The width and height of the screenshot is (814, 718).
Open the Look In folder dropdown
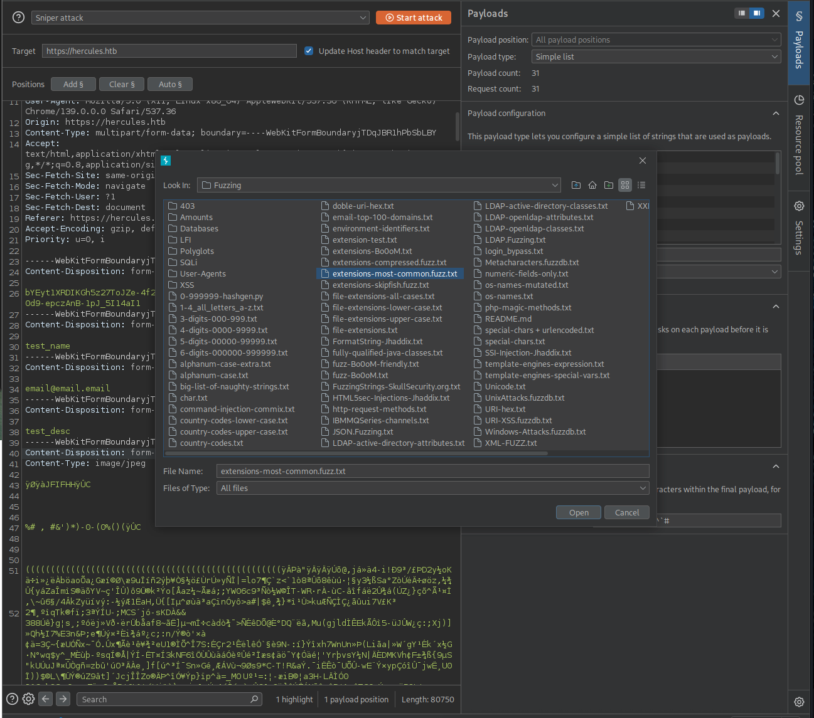[x=554, y=185]
